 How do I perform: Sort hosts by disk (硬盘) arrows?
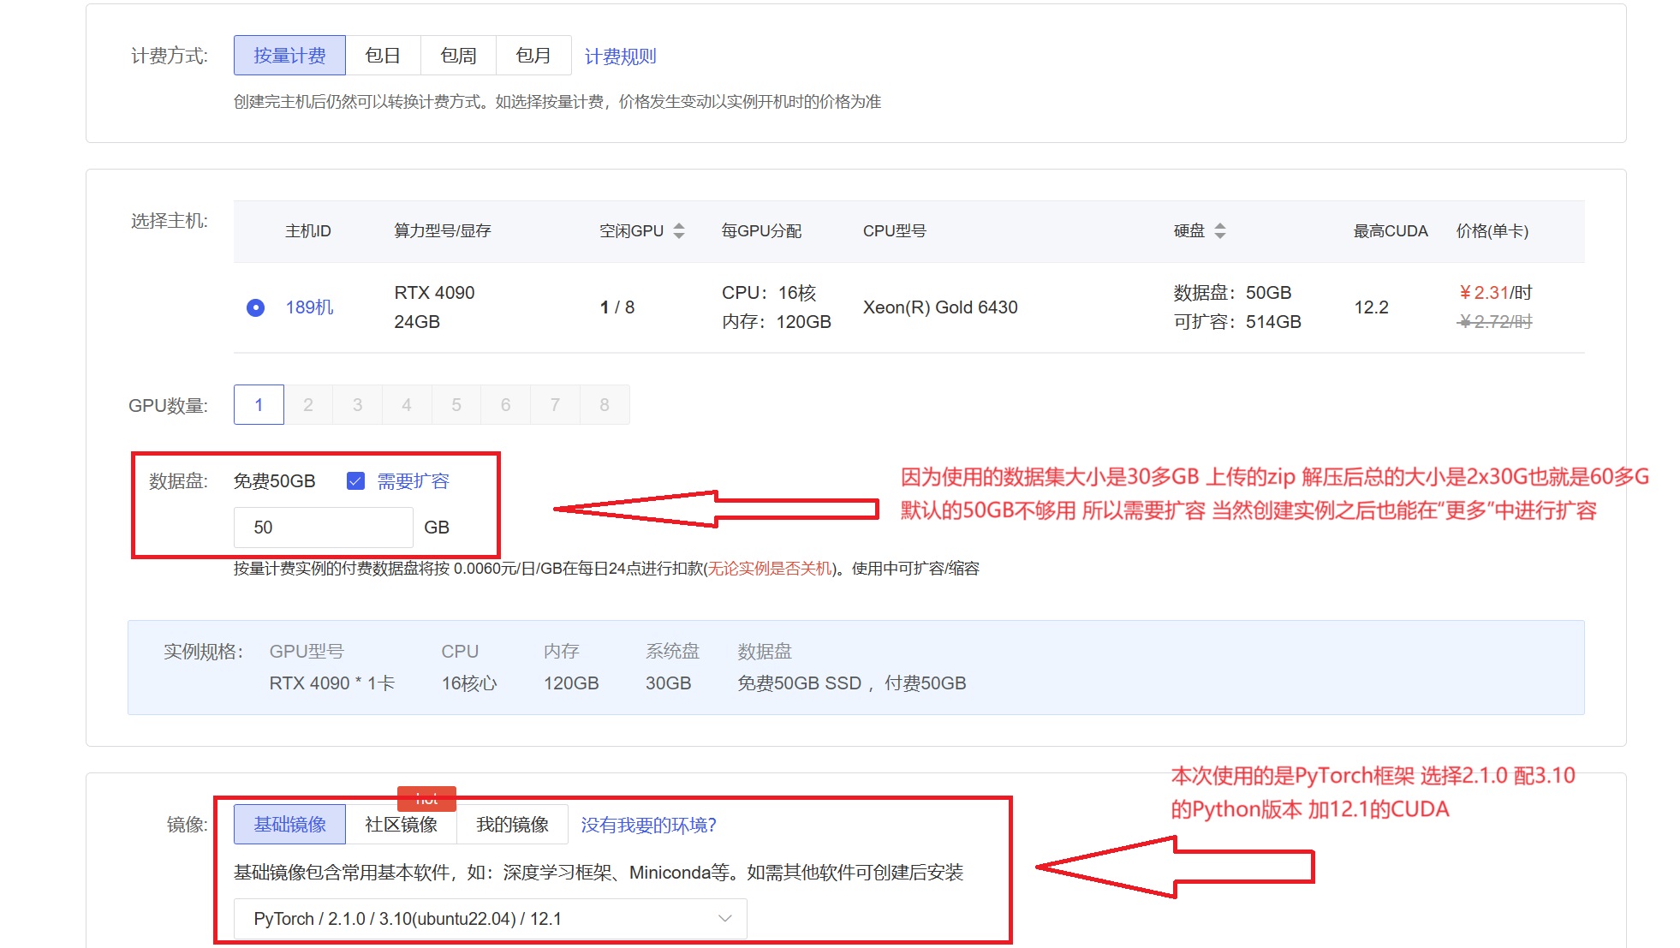[1220, 230]
